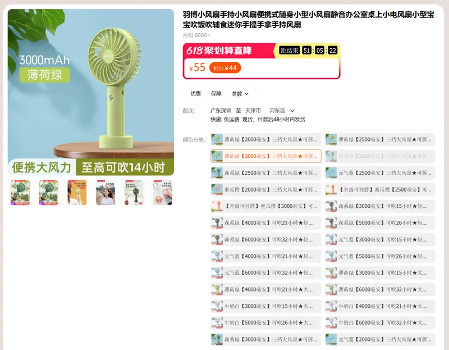Choose 元气蓝【2500毫安】三档大风量 variant
This screenshot has height=350, width=449.
[381, 173]
